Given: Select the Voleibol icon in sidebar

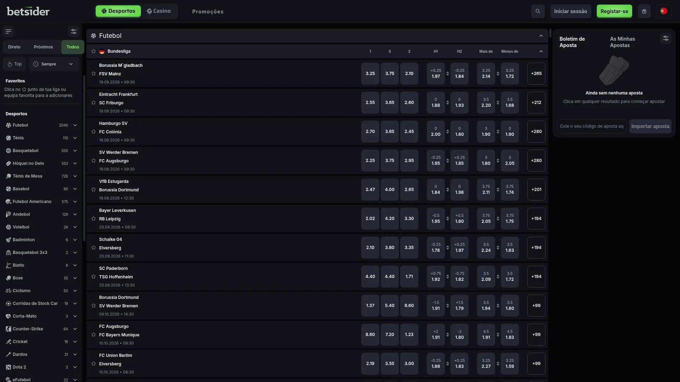Looking at the screenshot, I should 8,227.
